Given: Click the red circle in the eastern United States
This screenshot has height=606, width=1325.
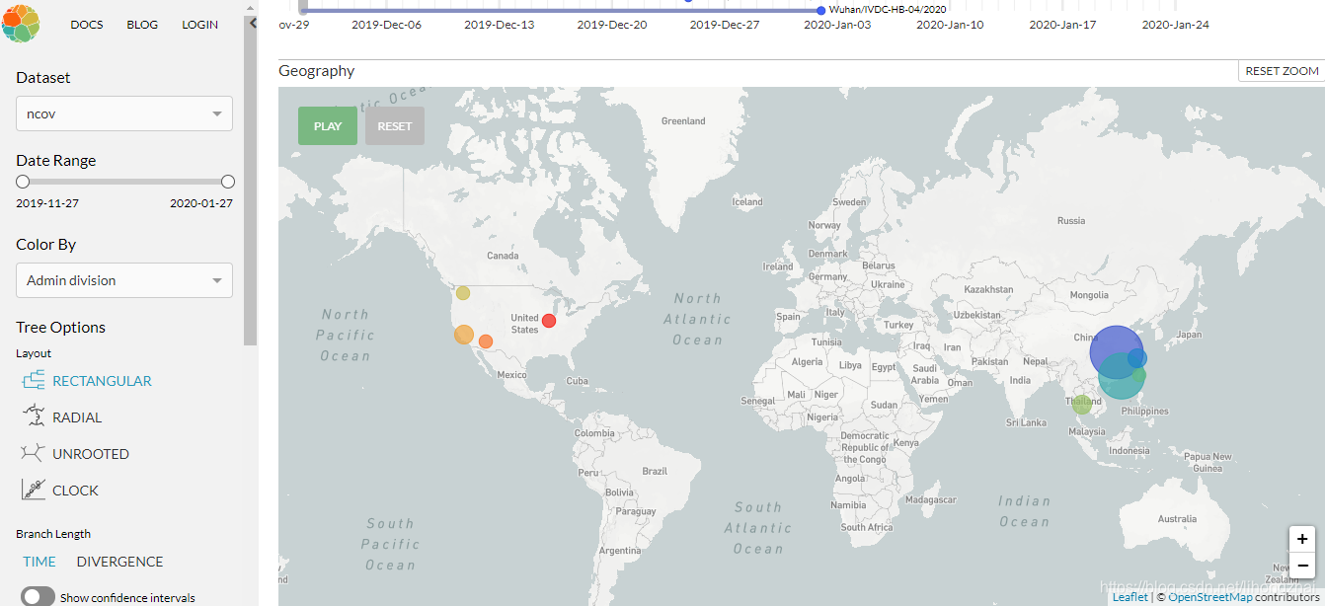Looking at the screenshot, I should (x=549, y=321).
